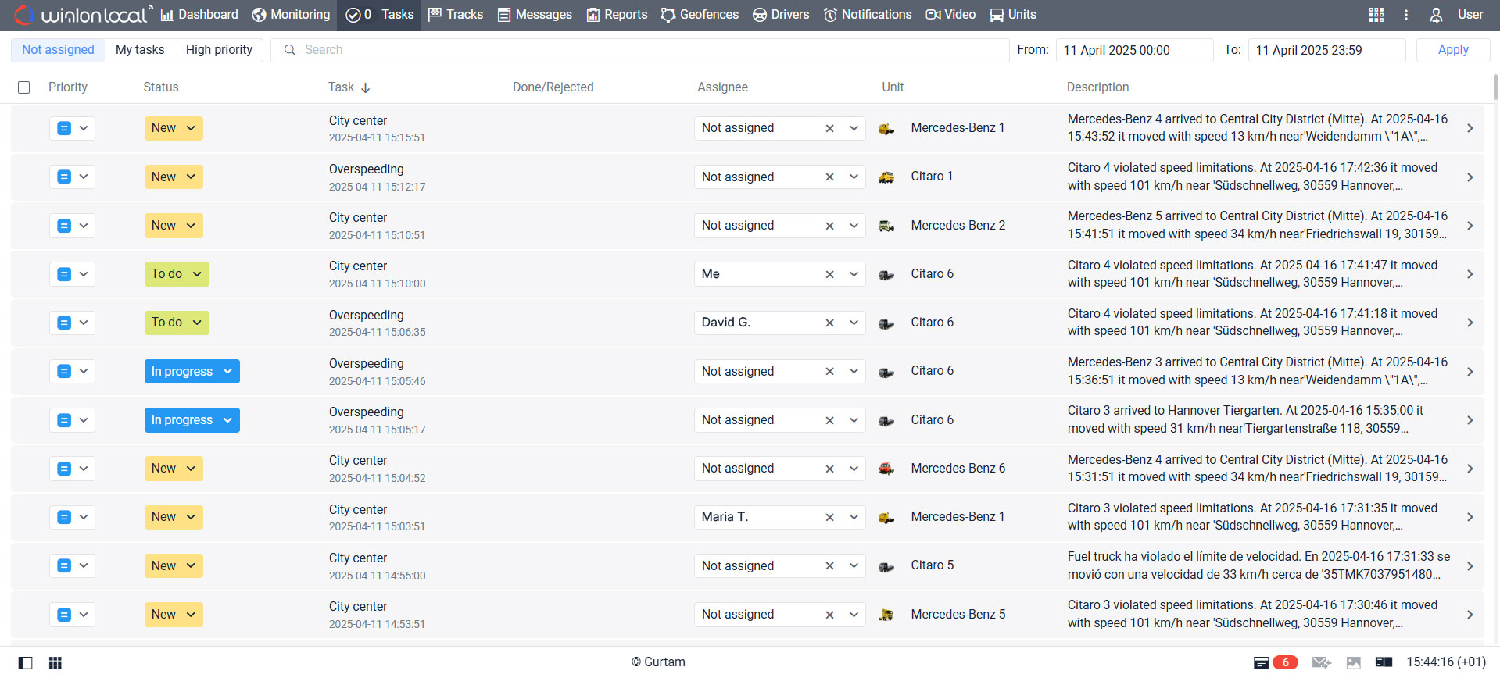The width and height of the screenshot is (1500, 674).
Task: Expand the Maria T. assignee dropdown
Action: [854, 517]
